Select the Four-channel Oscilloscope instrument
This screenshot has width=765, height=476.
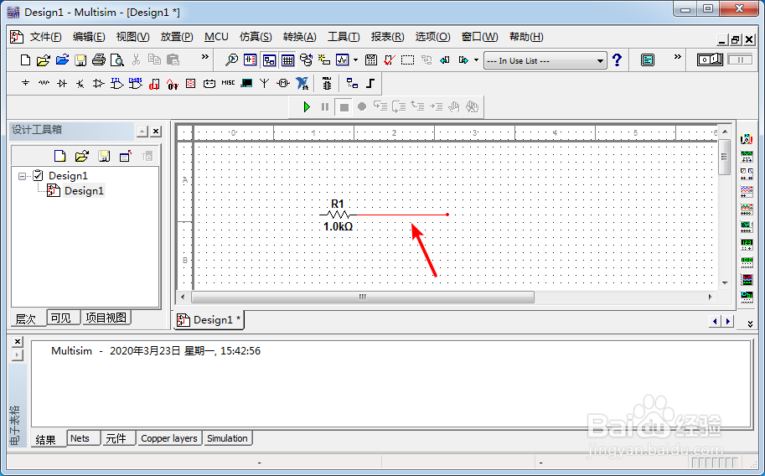(x=747, y=209)
